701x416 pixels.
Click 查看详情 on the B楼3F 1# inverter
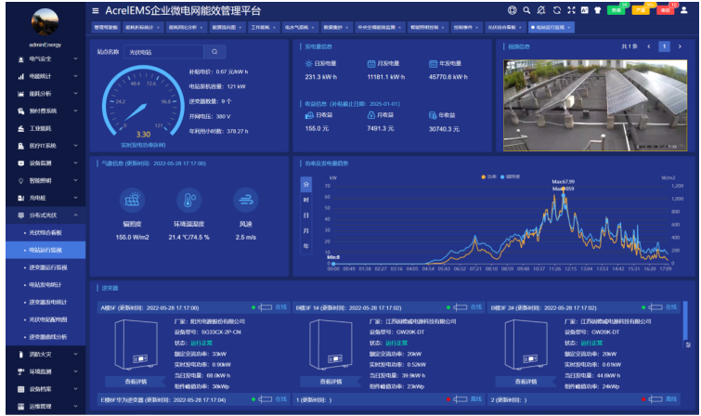tap(331, 382)
